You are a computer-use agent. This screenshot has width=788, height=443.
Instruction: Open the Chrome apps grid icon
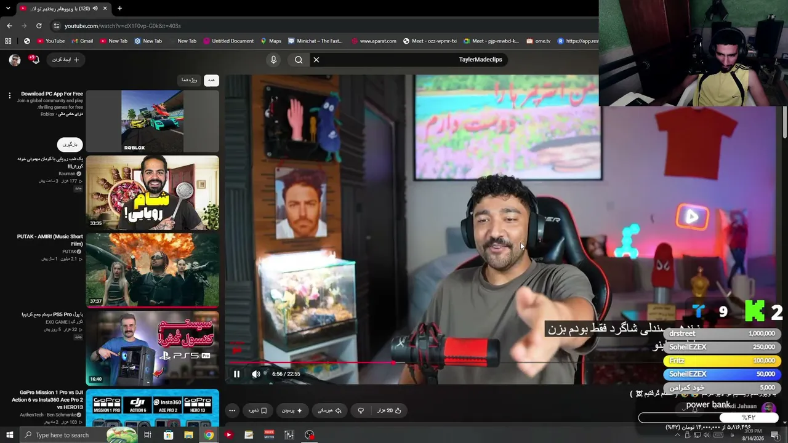click(x=8, y=41)
